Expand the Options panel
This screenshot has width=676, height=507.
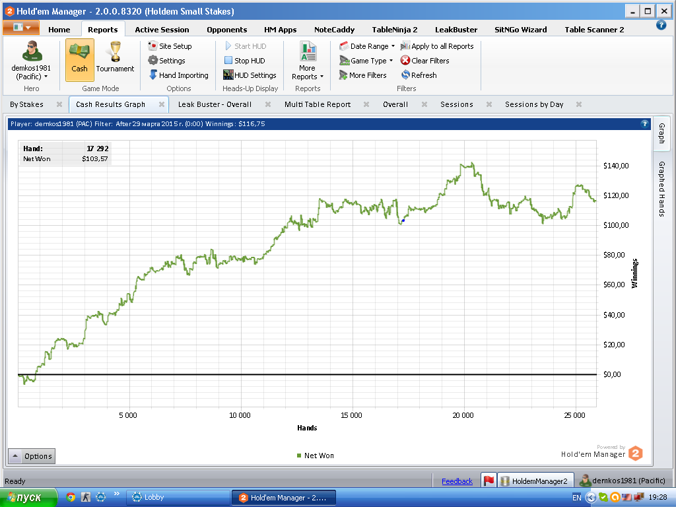tap(32, 456)
